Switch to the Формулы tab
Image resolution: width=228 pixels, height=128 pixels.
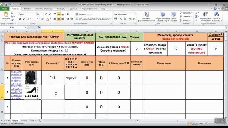point(61,9)
